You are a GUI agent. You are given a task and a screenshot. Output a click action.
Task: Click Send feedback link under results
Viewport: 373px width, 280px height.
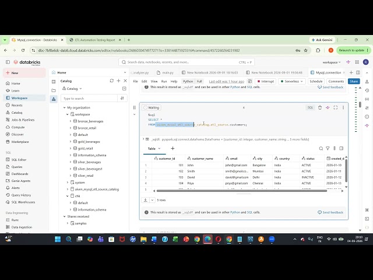[330, 212]
